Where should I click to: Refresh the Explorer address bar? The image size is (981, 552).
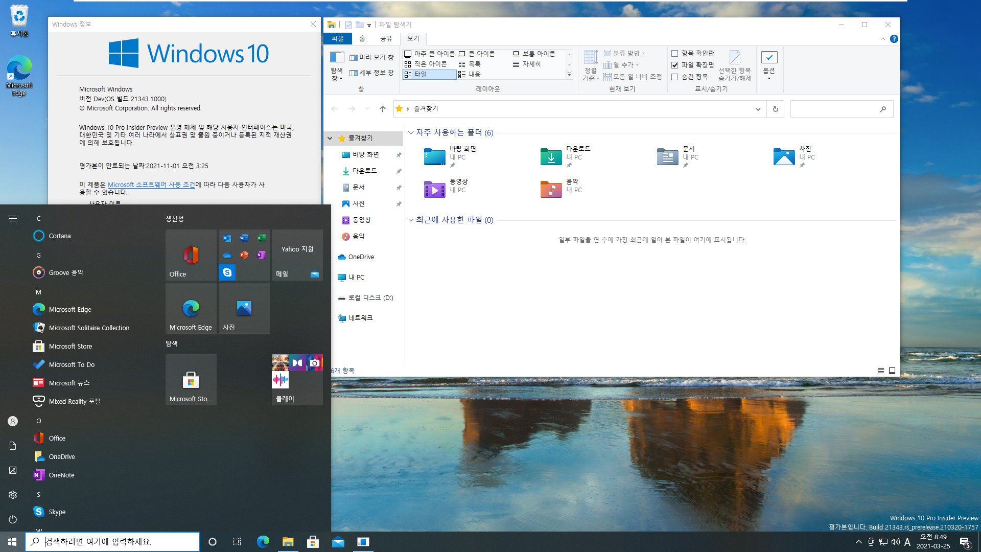[775, 109]
